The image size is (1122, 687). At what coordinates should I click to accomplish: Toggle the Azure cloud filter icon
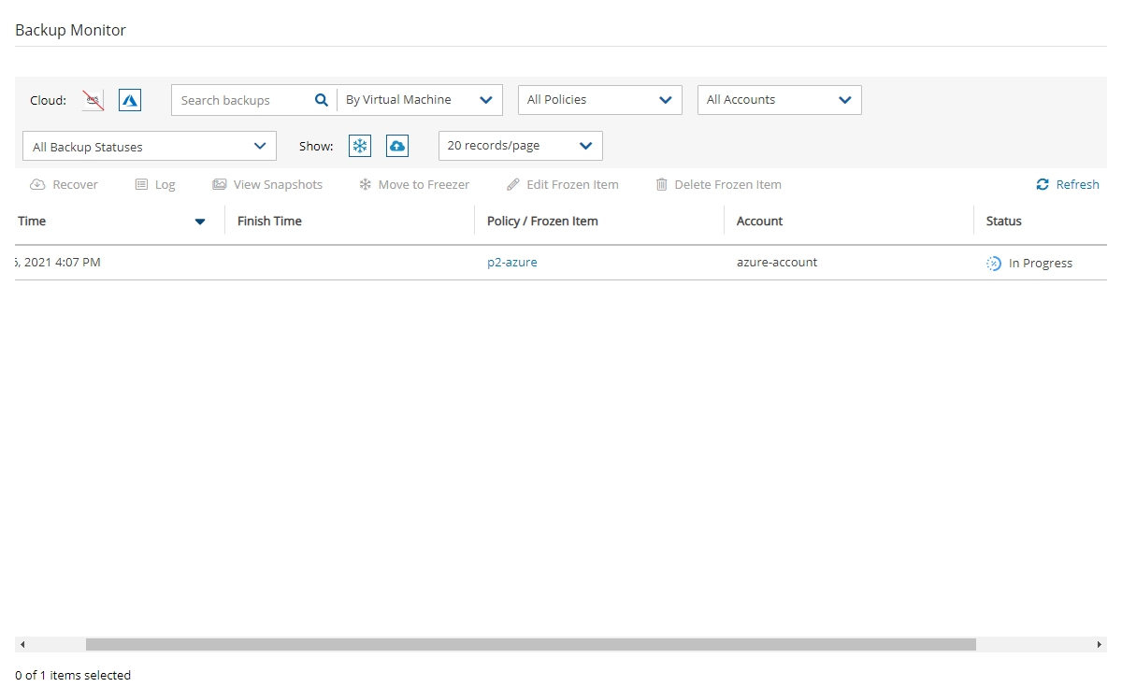click(130, 100)
